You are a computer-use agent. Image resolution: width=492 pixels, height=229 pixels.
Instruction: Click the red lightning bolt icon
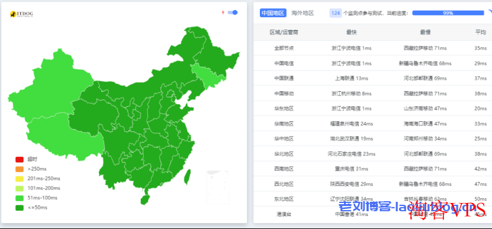[223, 12]
